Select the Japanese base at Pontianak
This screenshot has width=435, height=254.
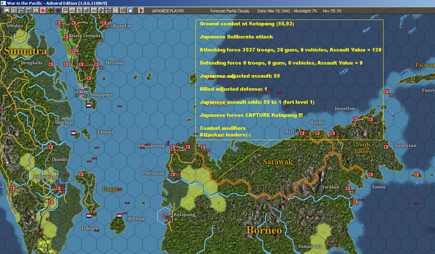173,175
